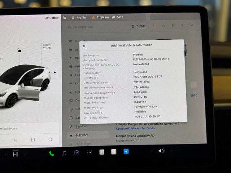Open the music app in the dock
This screenshot has height=173, width=231.
[64, 153]
